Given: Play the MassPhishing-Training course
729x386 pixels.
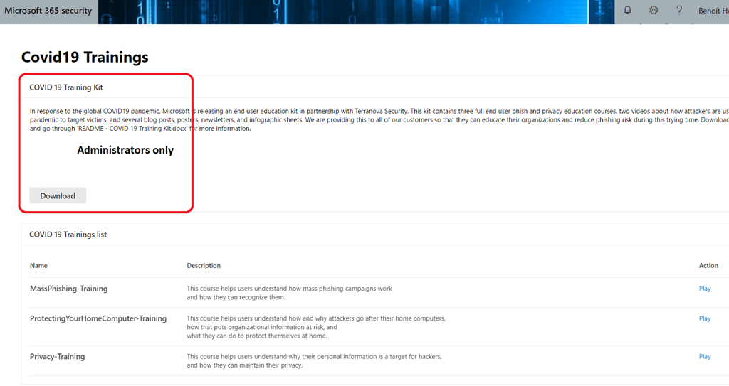Looking at the screenshot, I should click(705, 289).
